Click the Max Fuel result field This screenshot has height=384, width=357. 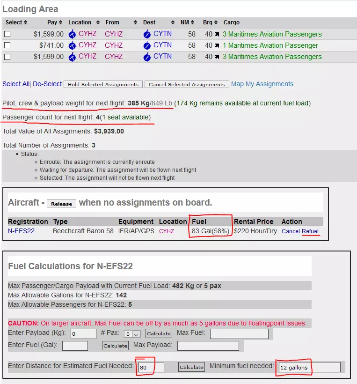[239, 334]
